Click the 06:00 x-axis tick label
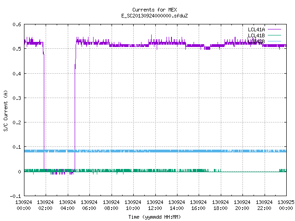This screenshot has width=295, height=221. (x=89, y=208)
